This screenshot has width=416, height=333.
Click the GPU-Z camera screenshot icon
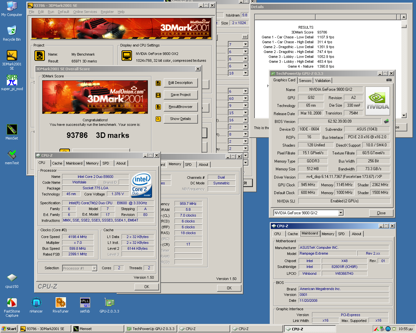389,80
